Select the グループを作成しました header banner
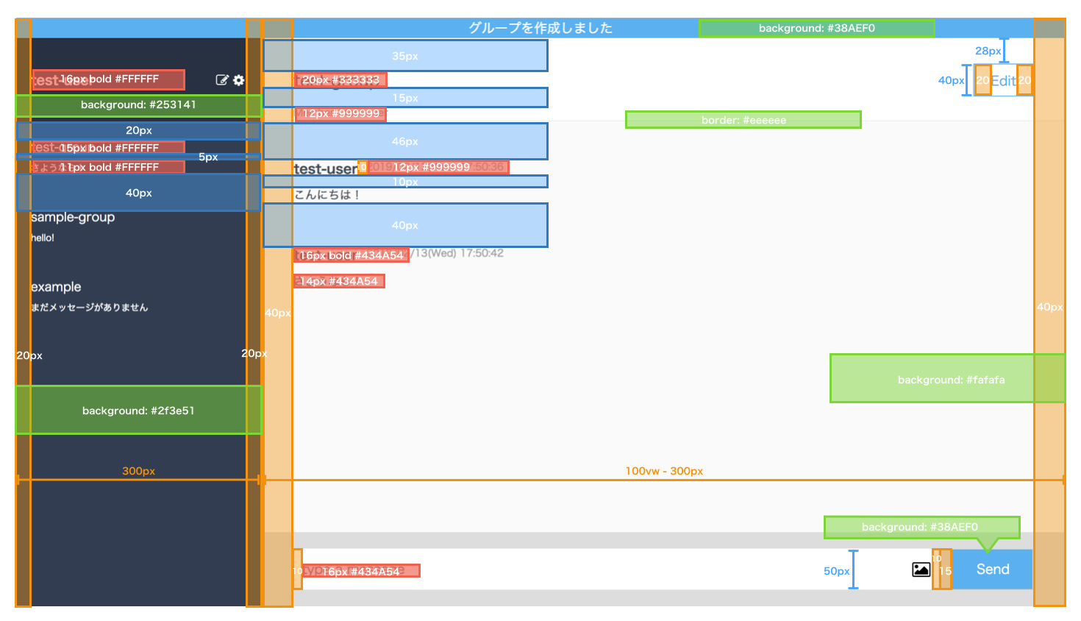 click(540, 27)
